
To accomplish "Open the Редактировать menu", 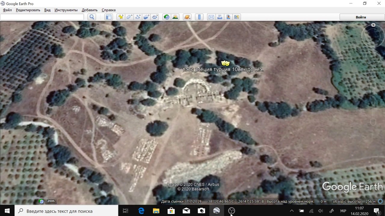I will pos(28,10).
